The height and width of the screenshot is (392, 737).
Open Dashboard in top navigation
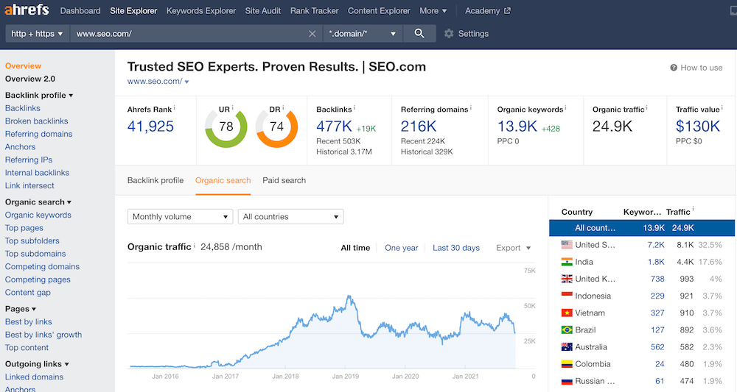click(80, 11)
